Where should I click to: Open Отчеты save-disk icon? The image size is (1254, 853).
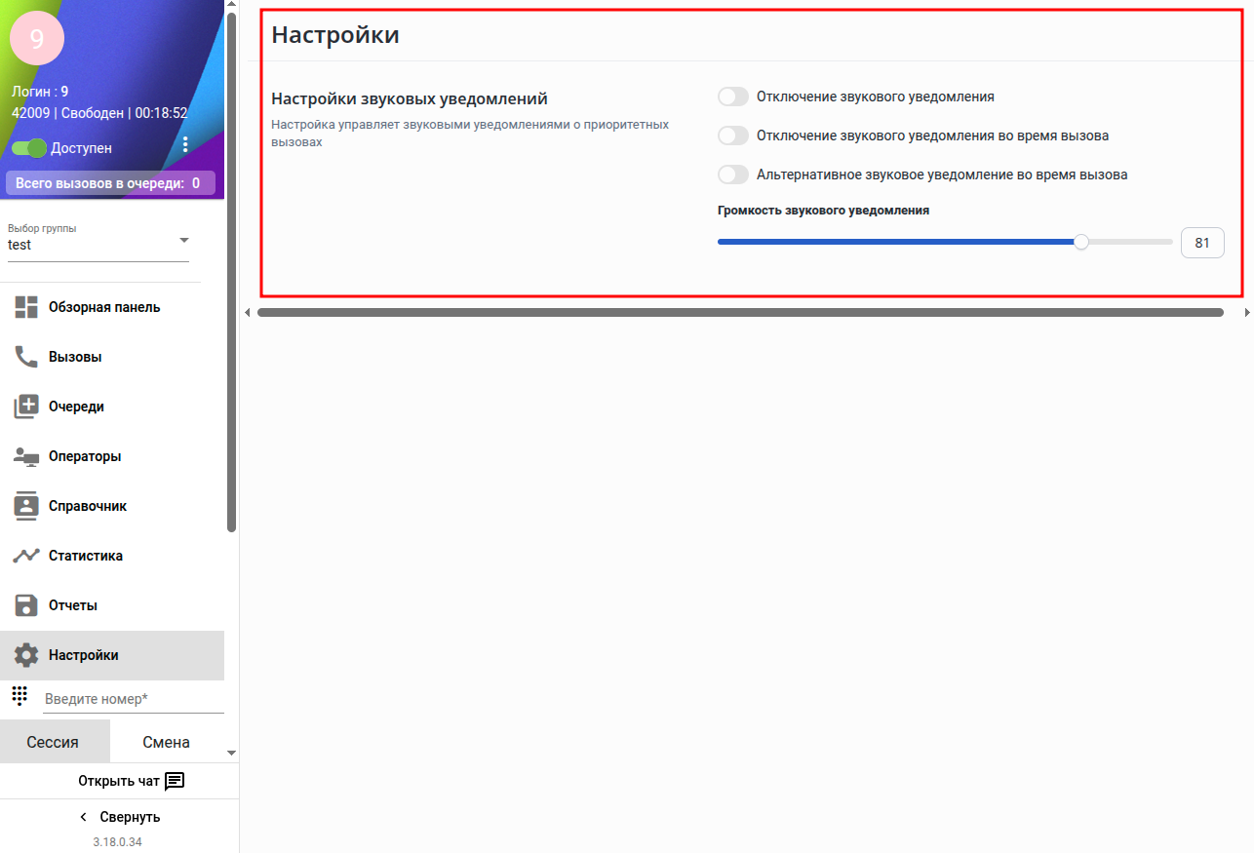(x=26, y=605)
